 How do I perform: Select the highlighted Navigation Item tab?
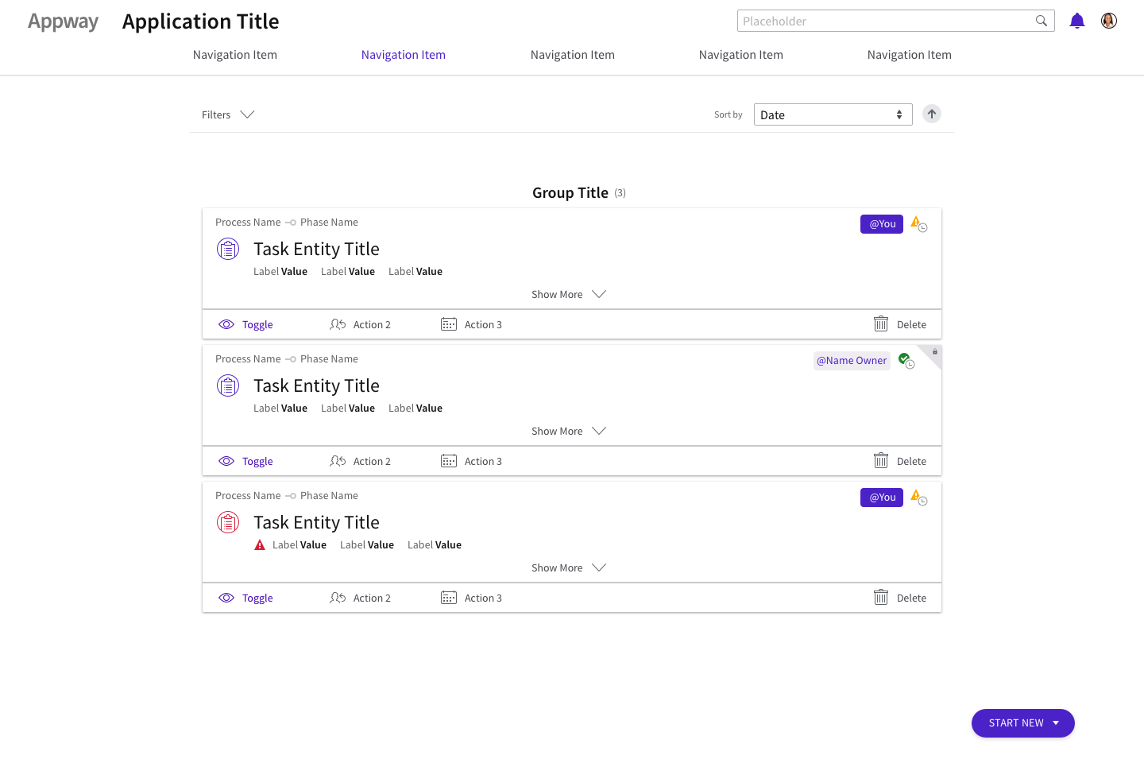404,54
